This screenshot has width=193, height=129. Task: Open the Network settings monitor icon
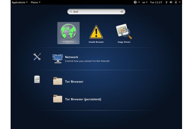[57, 59]
